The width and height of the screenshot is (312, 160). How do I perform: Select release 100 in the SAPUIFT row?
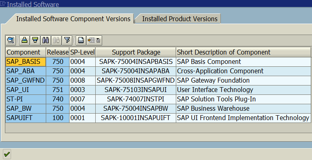(58, 118)
